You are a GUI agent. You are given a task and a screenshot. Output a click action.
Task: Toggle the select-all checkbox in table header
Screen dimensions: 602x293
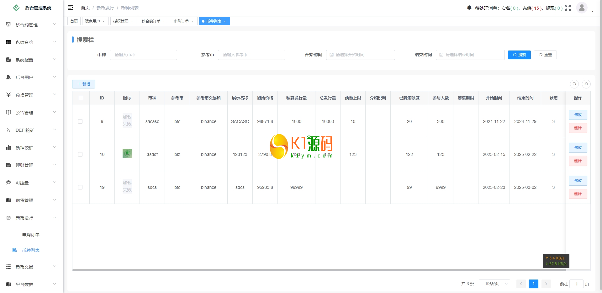pos(81,98)
